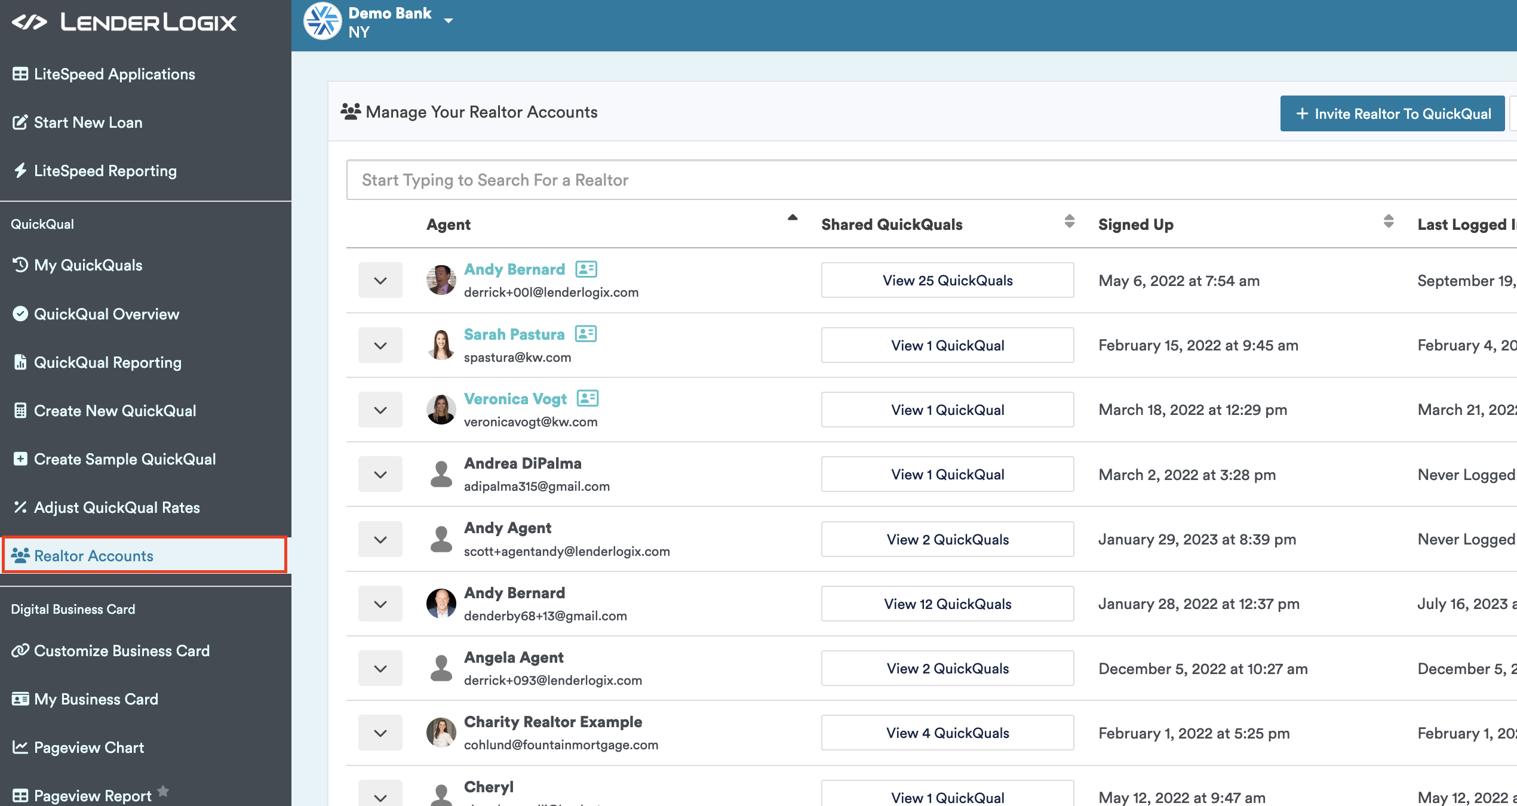Open the Demo Bank account dropdown arrow
This screenshot has width=1517, height=806.
pyautogui.click(x=449, y=20)
